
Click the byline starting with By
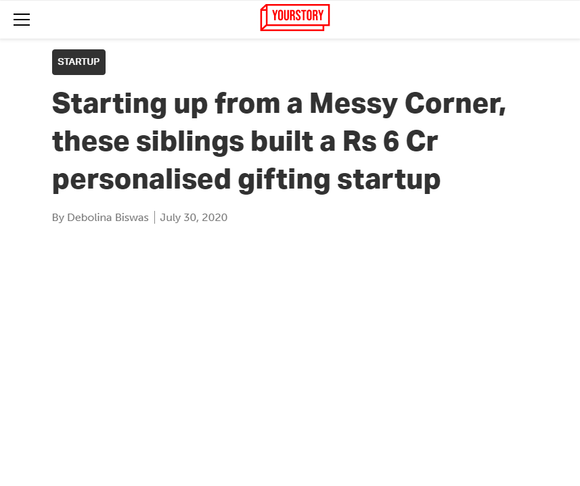click(100, 217)
